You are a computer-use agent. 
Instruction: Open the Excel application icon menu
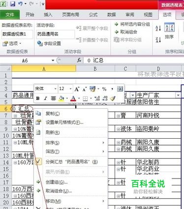click(x=3, y=4)
